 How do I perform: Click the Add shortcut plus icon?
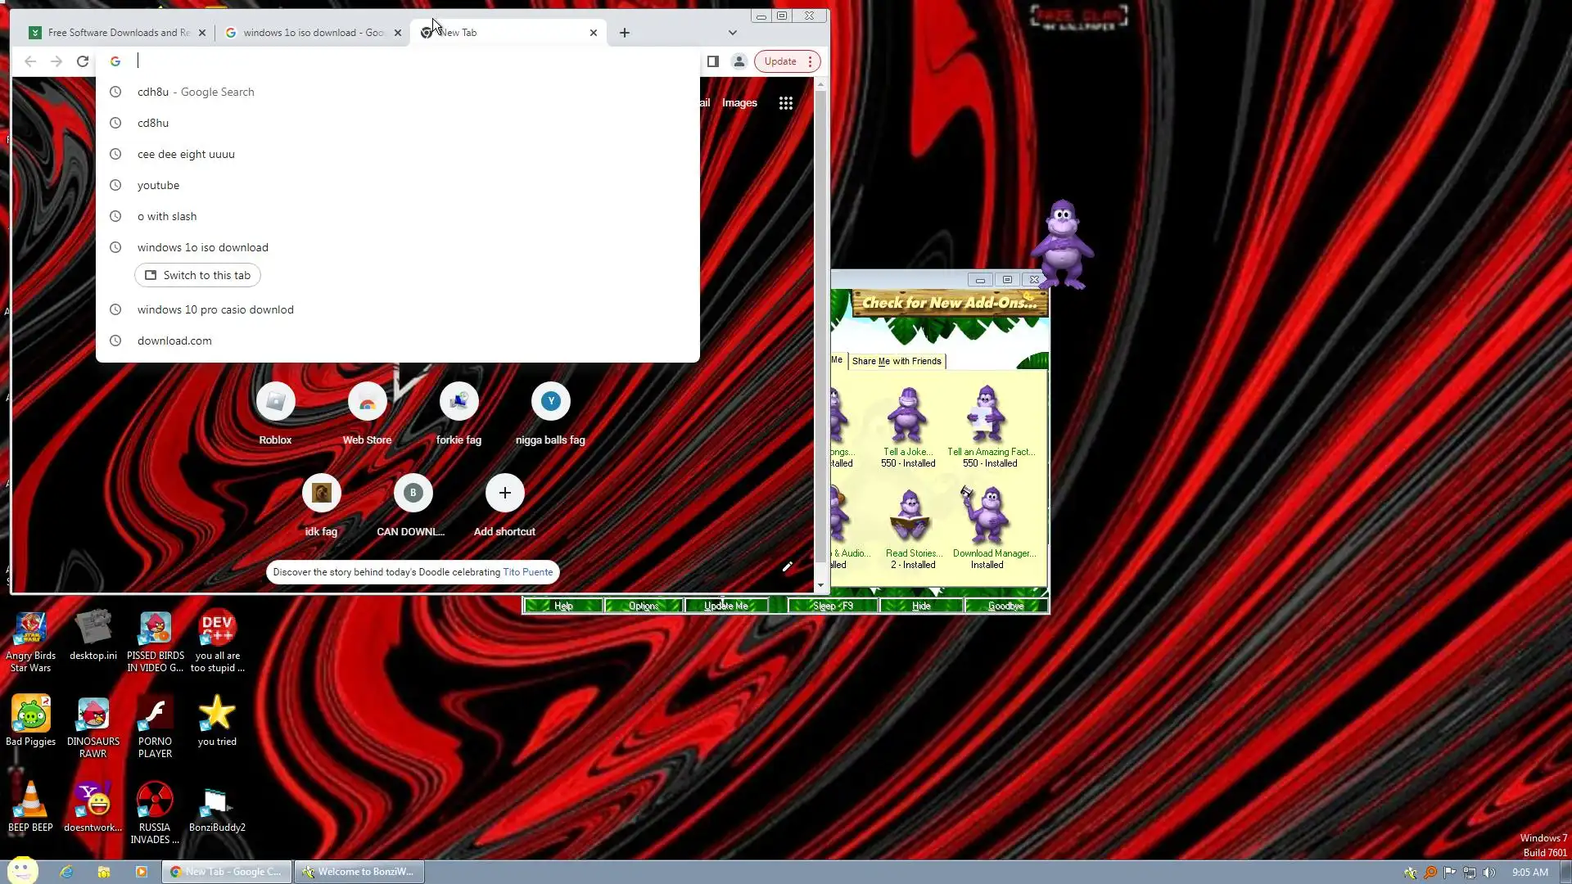tap(504, 493)
